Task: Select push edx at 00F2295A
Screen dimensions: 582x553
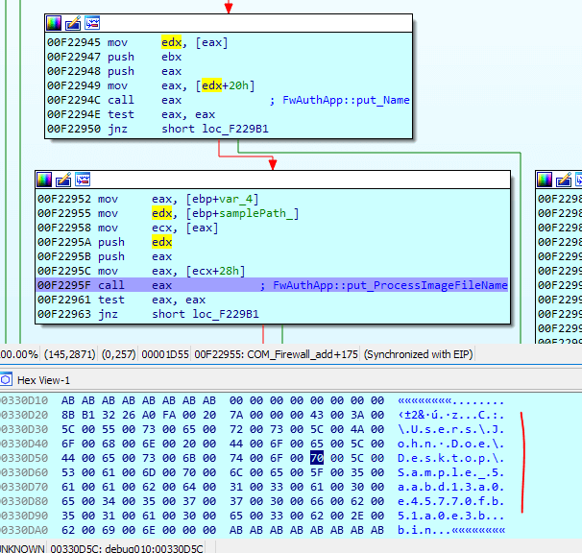Action: point(105,242)
